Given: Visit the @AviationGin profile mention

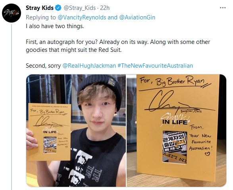Looking at the screenshot, I should [x=137, y=17].
